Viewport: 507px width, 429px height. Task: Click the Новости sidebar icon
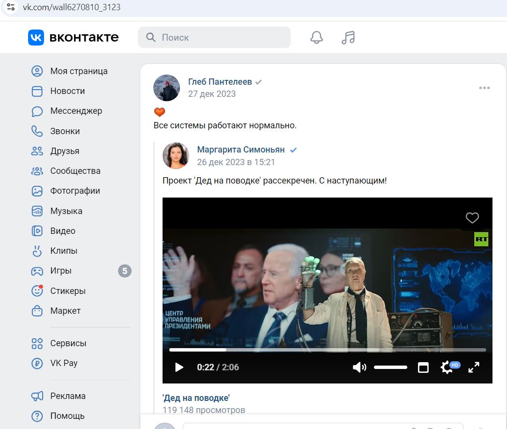(37, 91)
